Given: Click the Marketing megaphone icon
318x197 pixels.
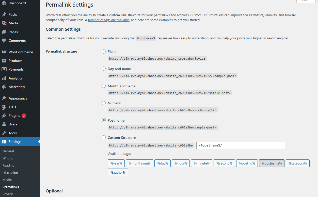Looking at the screenshot, I should coord(4,87).
